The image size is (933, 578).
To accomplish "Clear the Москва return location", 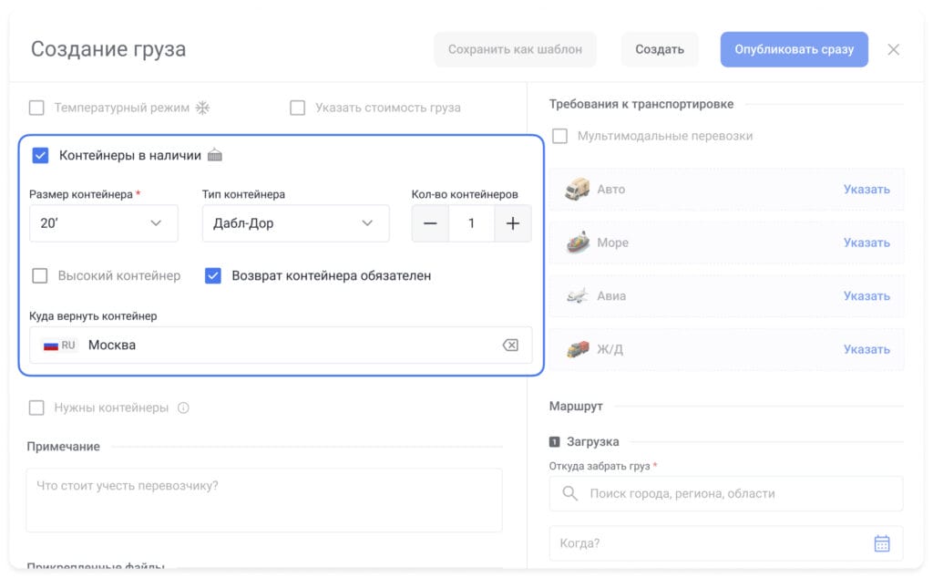I will (x=510, y=346).
